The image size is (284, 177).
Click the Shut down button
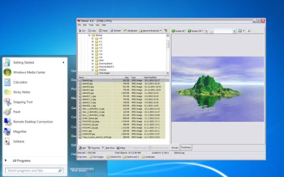pos(78,170)
